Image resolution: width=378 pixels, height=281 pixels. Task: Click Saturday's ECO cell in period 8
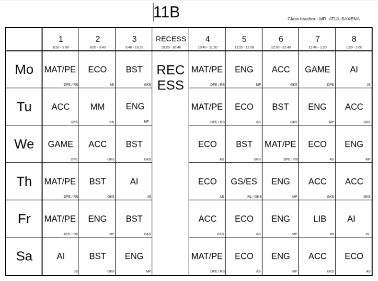[x=354, y=256]
